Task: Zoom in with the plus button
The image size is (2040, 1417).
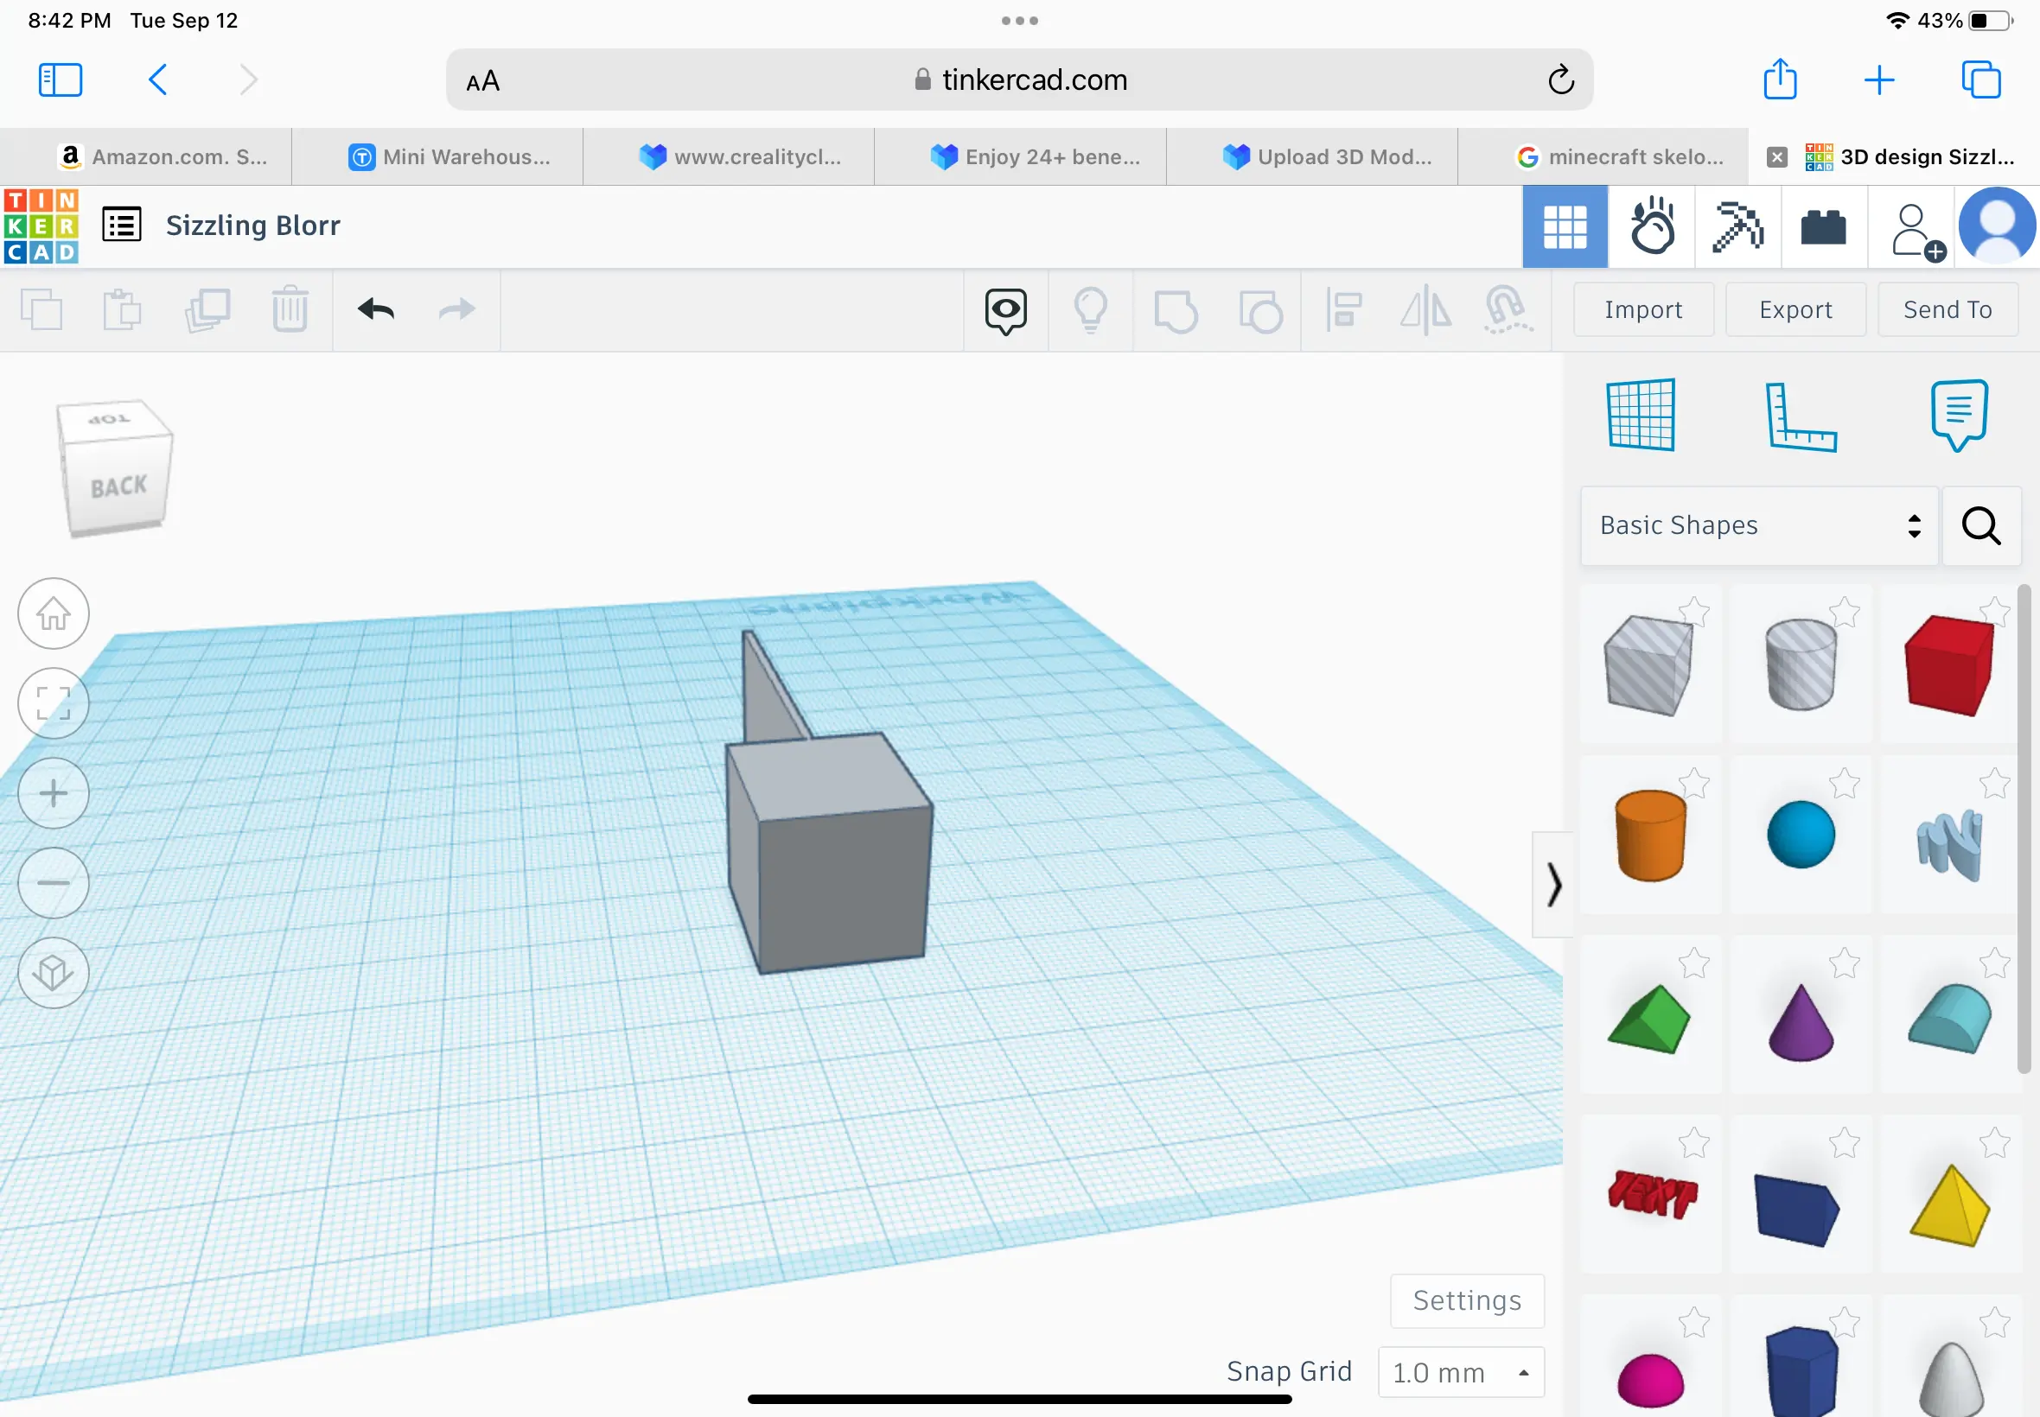Action: [x=54, y=793]
